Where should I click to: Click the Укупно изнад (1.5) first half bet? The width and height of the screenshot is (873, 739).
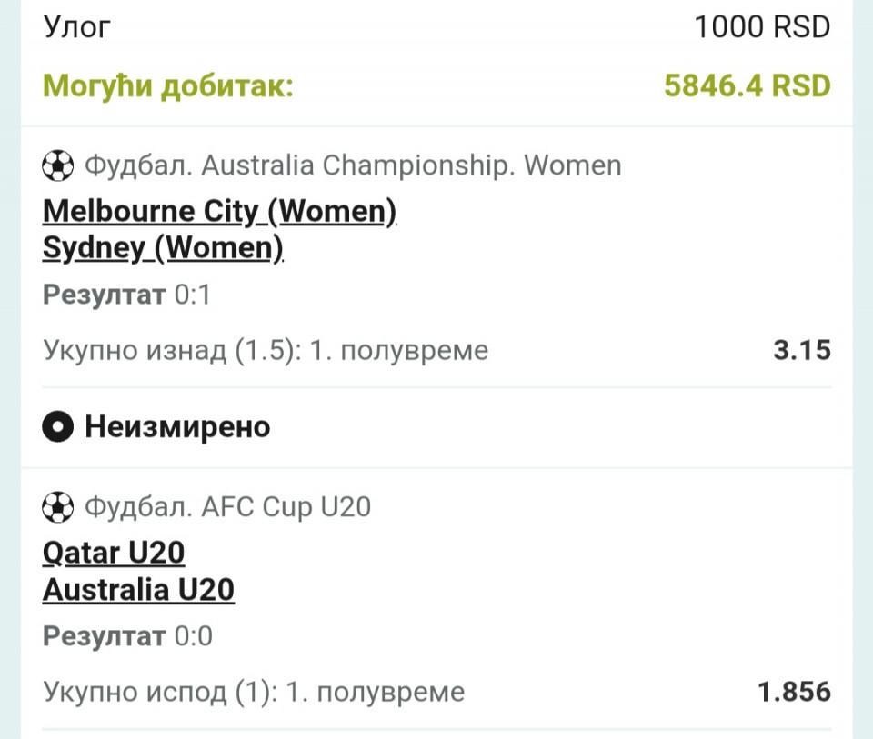pyautogui.click(x=266, y=351)
